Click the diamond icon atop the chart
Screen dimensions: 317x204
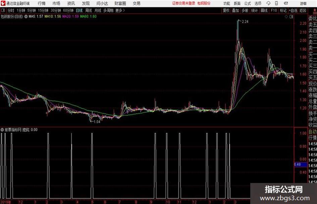pos(286,17)
